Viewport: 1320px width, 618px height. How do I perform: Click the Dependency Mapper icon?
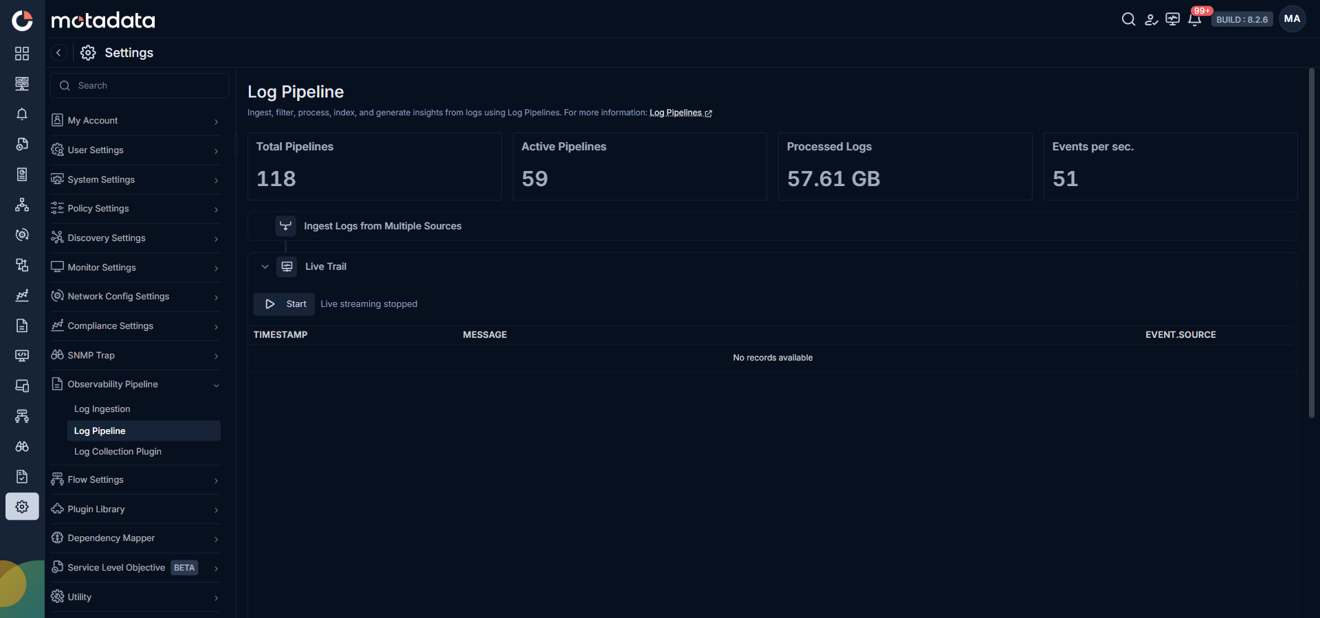point(57,538)
